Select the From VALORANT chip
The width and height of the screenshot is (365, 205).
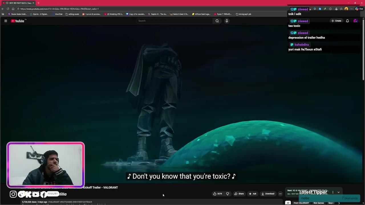[301, 203]
